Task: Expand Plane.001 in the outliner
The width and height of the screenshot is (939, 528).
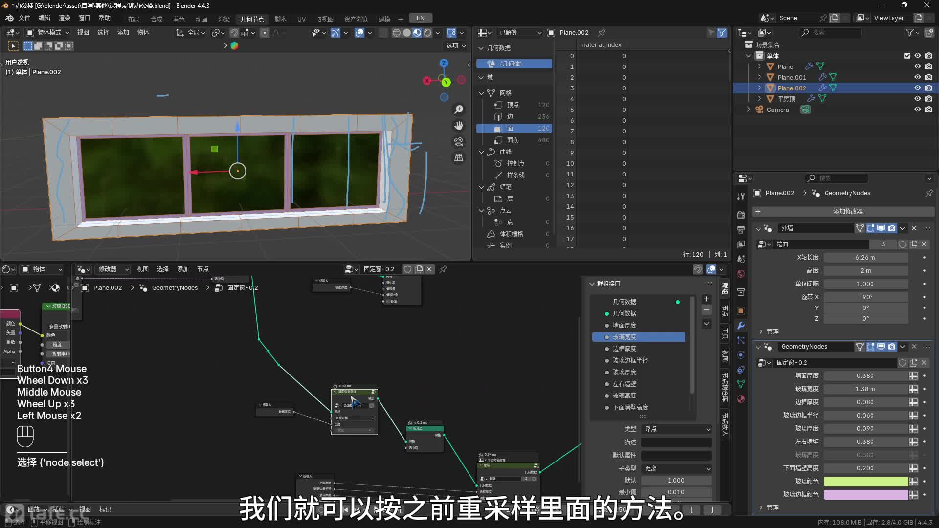Action: [x=760, y=77]
